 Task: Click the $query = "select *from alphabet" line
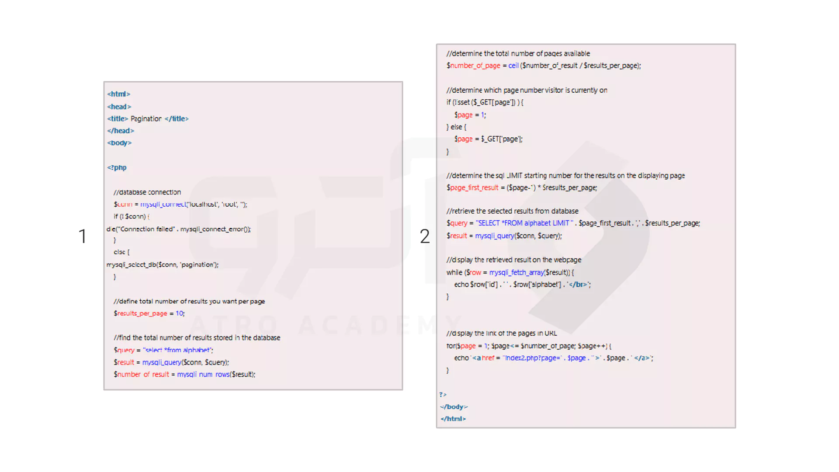(x=163, y=350)
